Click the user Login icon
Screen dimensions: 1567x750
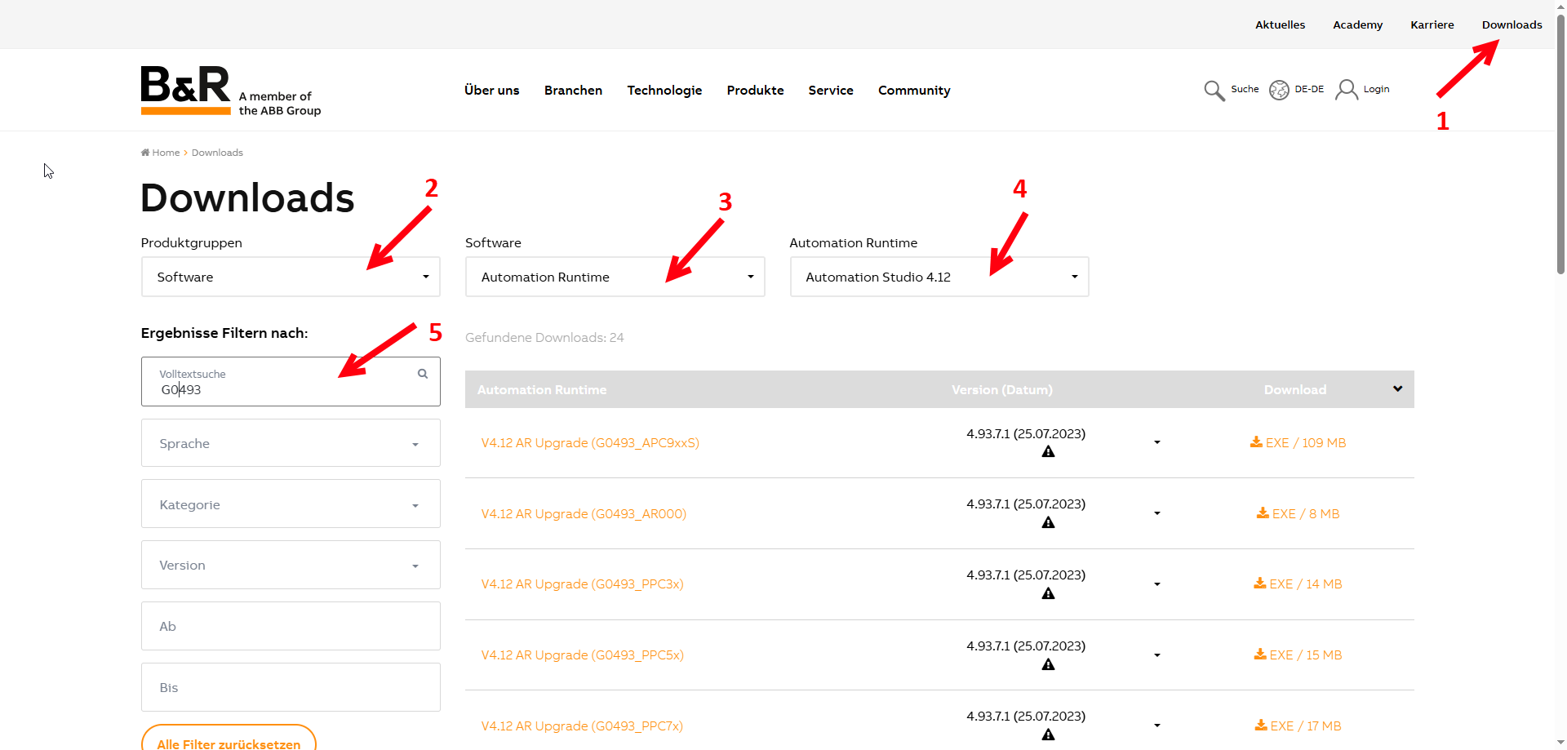1347,90
